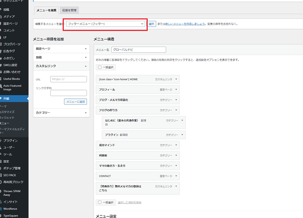Viewport: 303px width, 218px height.
Task: Switch to the メニューを編集 tab
Action: [x=47, y=10]
